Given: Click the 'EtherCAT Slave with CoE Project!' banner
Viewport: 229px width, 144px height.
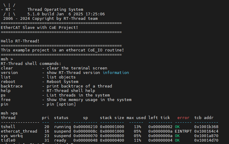Looking at the screenshot, I should [x=39, y=27].
